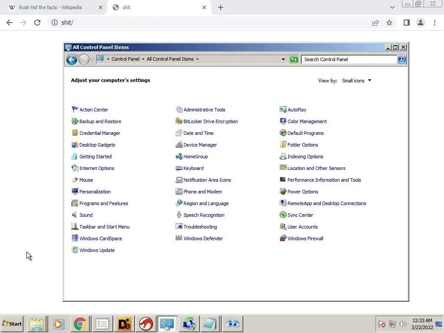Viewport: 444px width, 333px height.
Task: Click the Chrome URL address field
Action: (x=209, y=23)
